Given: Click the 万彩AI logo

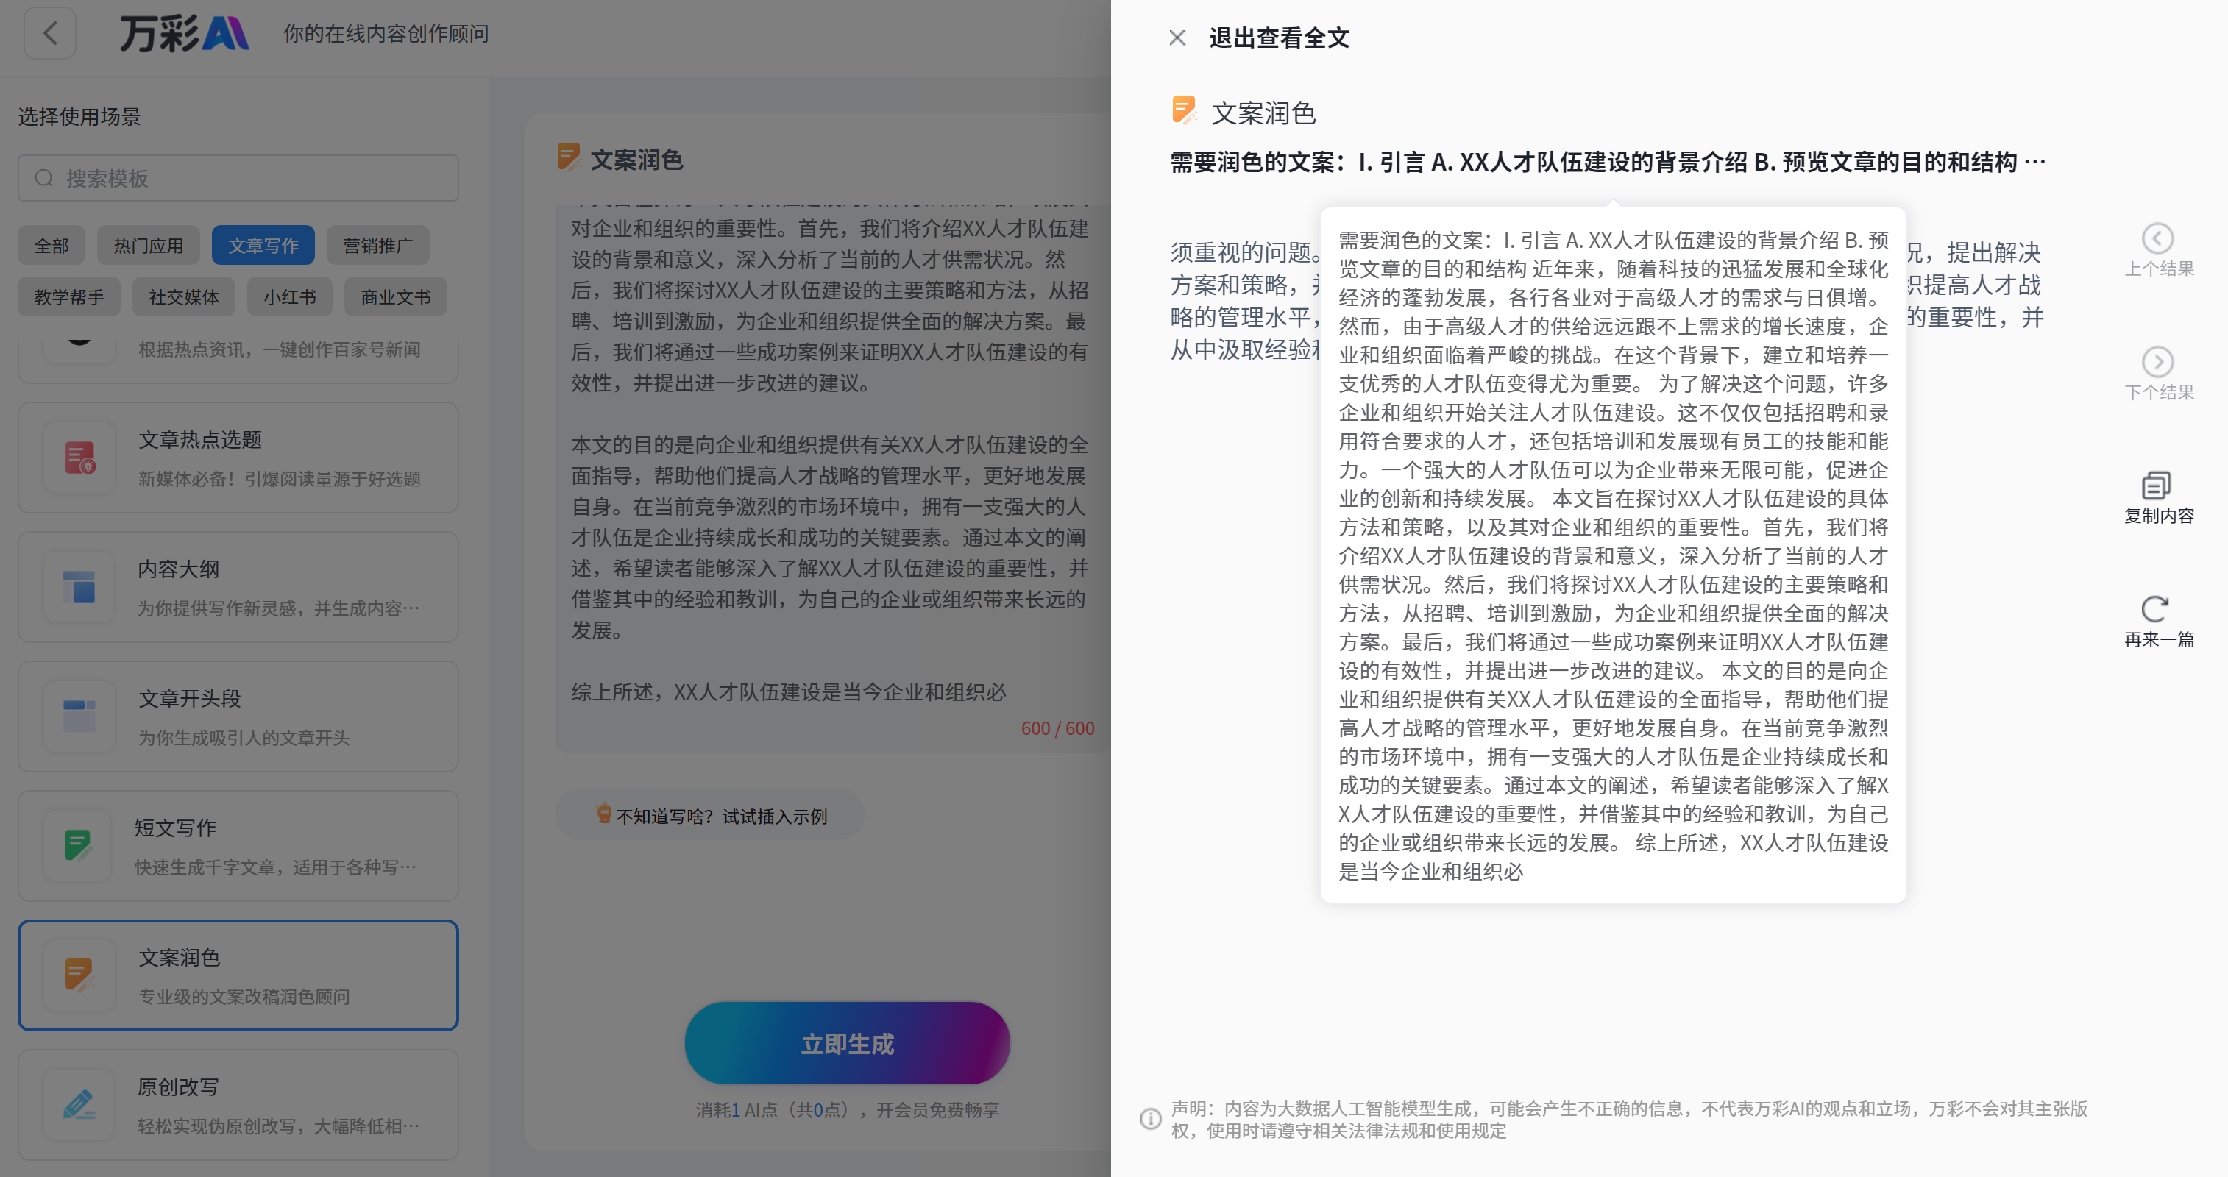Looking at the screenshot, I should pyautogui.click(x=184, y=34).
